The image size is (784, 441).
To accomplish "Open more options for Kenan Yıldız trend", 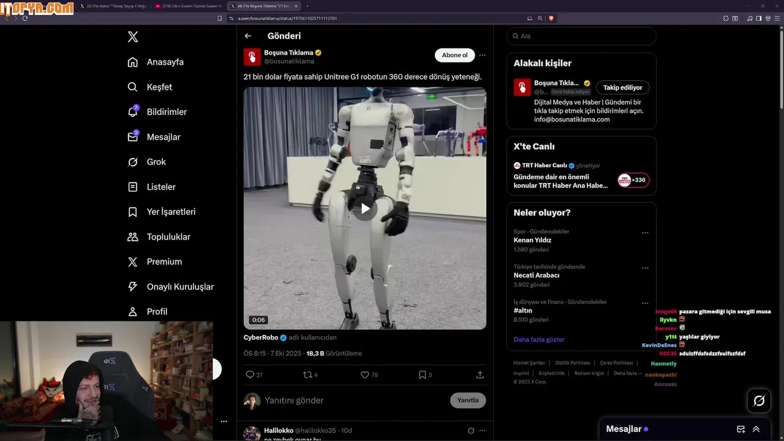I will pos(645,233).
